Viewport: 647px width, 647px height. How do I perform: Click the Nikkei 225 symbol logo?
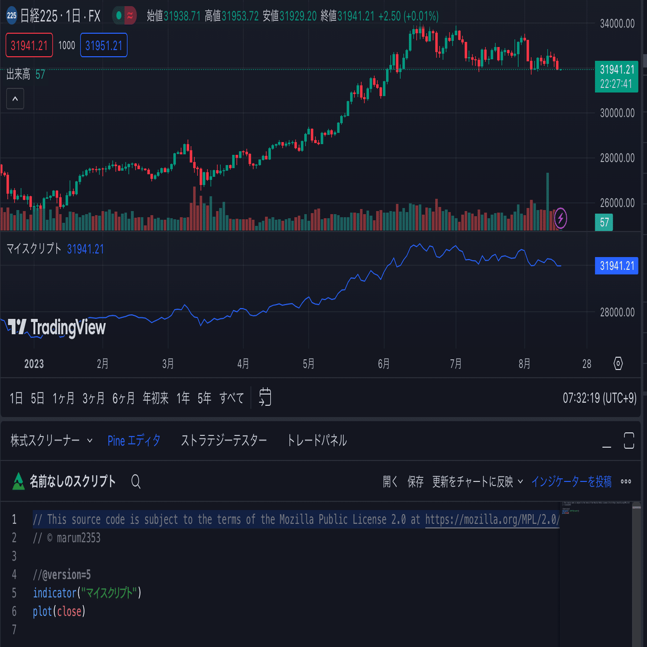tap(12, 16)
